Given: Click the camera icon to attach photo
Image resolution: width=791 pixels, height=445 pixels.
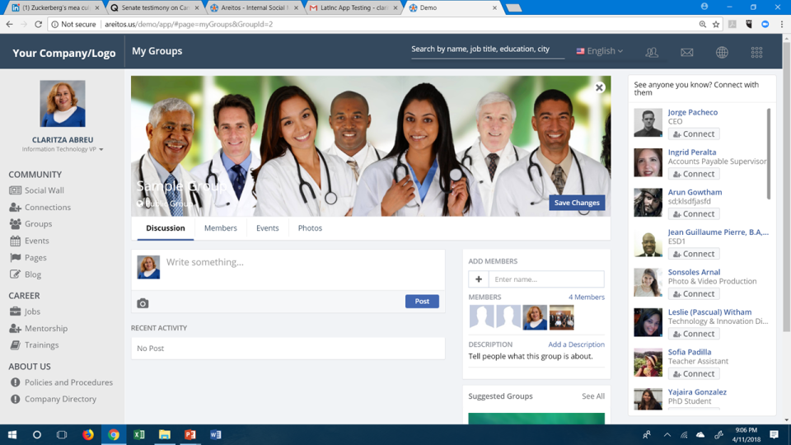Looking at the screenshot, I should click(143, 303).
